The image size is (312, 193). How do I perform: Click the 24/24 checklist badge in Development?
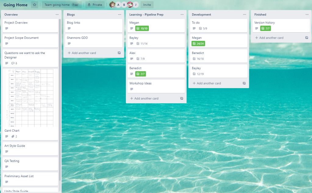[198, 44]
